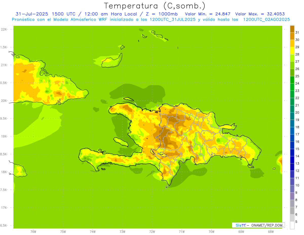Select "Valor Min. = 24.847" in the header
Viewport: 304px width, 235px height.
tap(208, 14)
